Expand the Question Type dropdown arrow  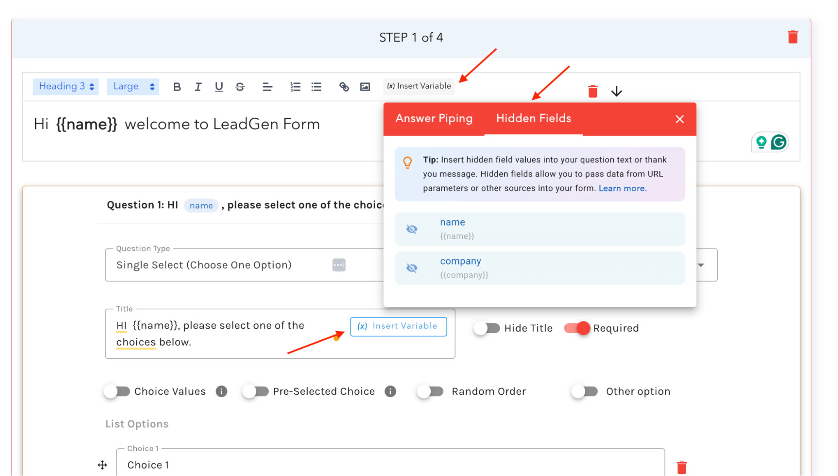point(700,265)
